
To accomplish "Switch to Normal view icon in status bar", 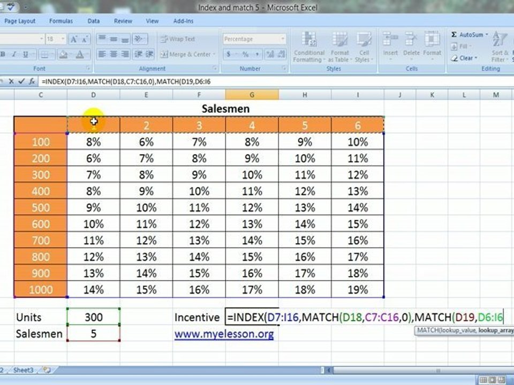I will pyautogui.click(x=483, y=380).
